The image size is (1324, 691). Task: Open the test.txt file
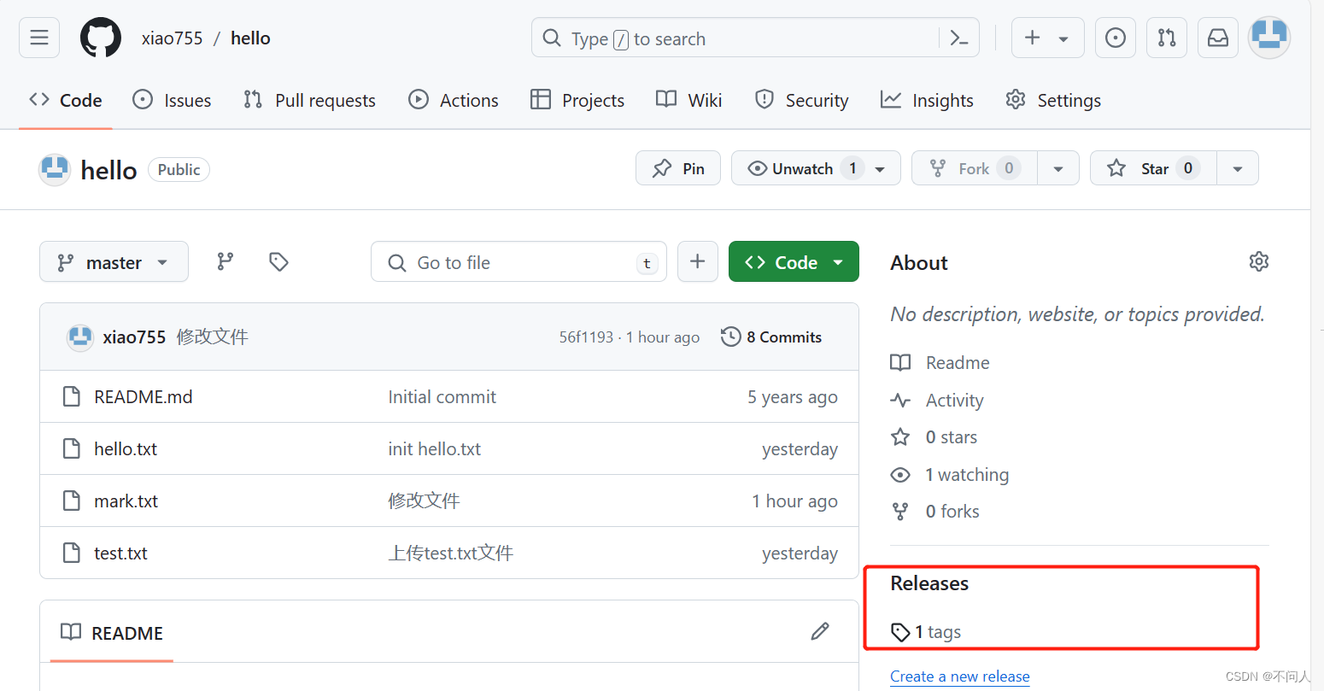tap(120, 553)
